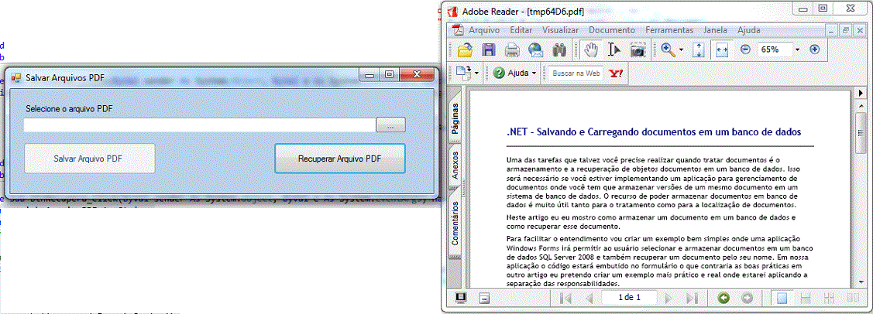Click the Salvar Arquivos PDF form icon
Viewport: 873px width, 314px height.
[15, 77]
